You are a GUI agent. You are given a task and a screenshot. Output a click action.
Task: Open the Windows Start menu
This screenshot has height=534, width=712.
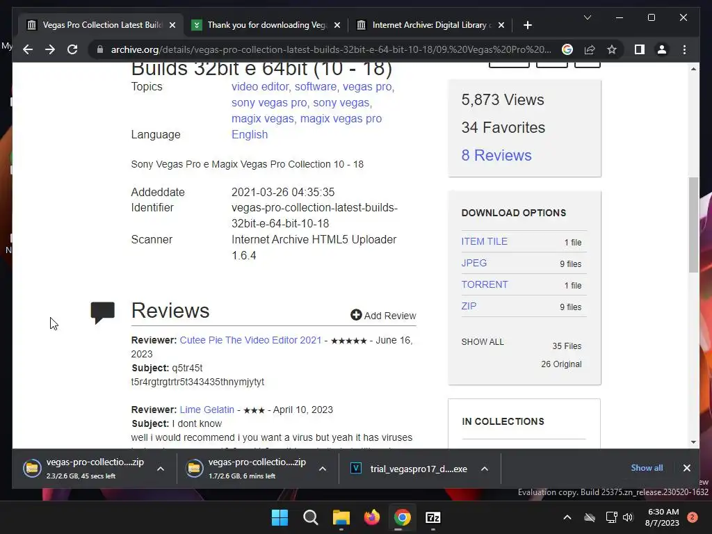(x=280, y=517)
